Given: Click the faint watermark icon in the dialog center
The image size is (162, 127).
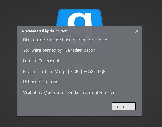Looking at the screenshot, I should click(80, 66).
